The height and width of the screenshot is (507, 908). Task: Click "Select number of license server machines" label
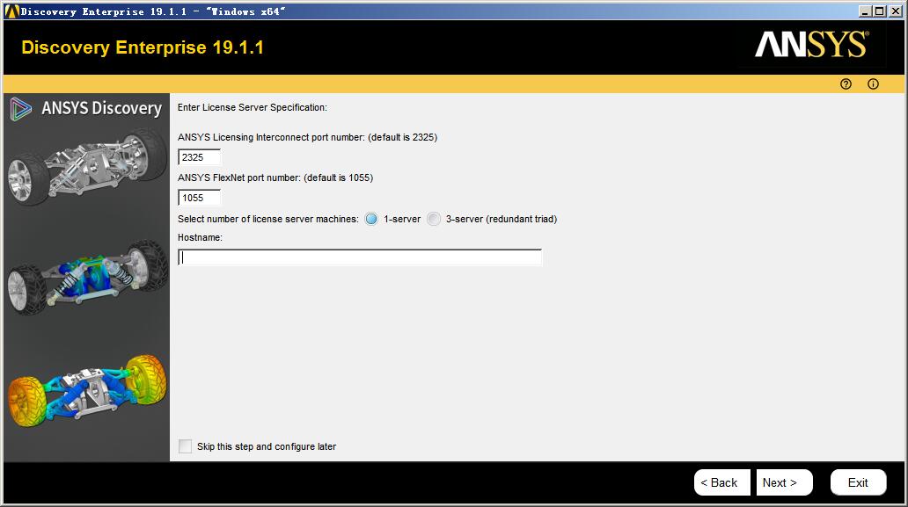coord(268,219)
